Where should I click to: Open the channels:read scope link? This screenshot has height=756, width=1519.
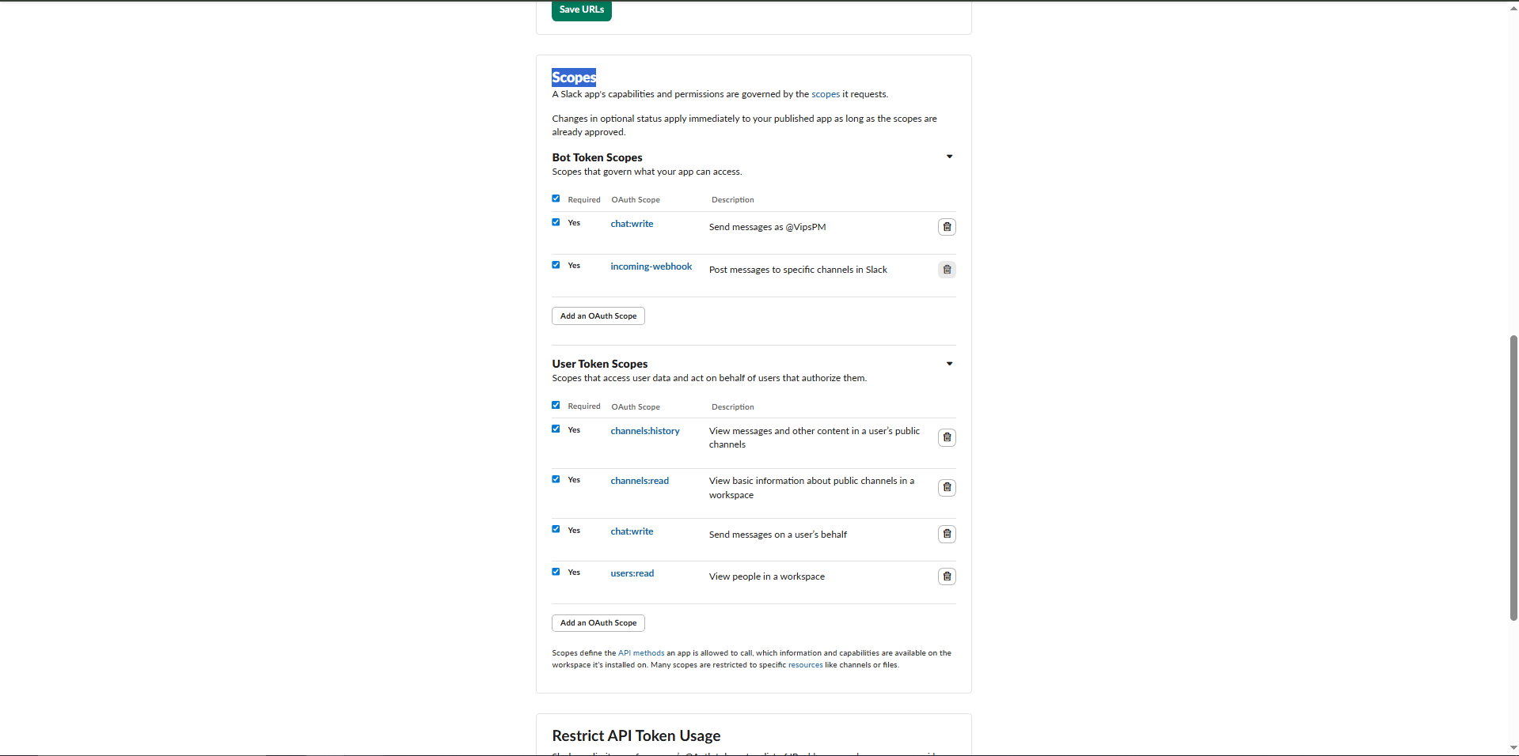click(639, 481)
